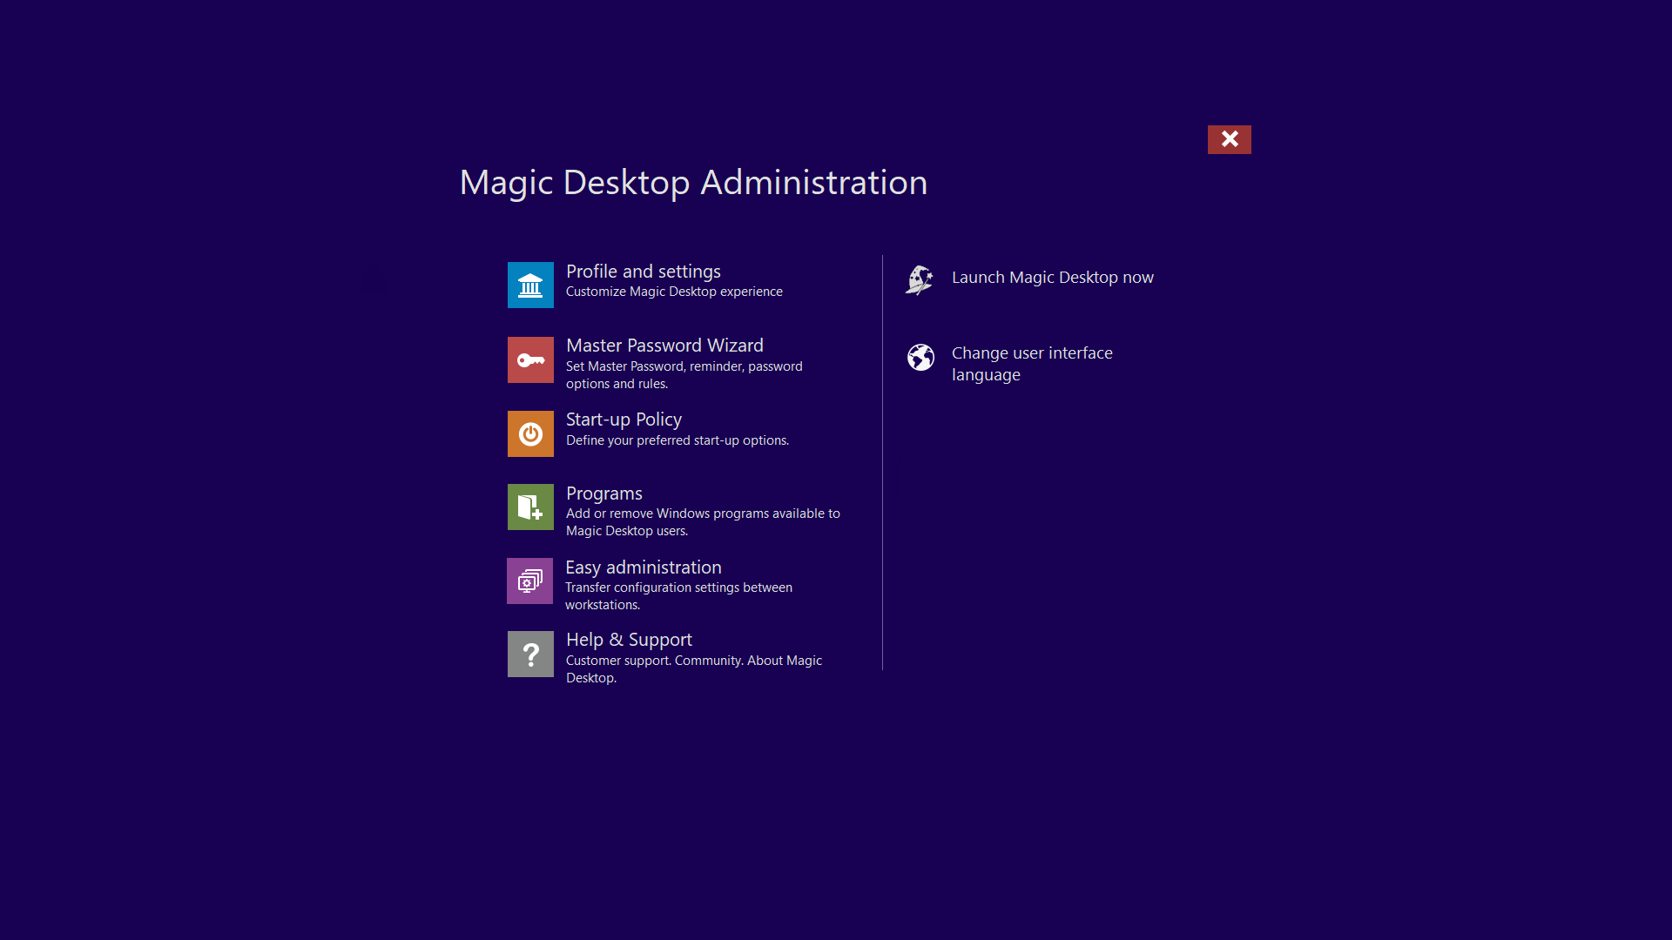Open Start-up Policy options
This screenshot has width=1672, height=940.
click(624, 420)
